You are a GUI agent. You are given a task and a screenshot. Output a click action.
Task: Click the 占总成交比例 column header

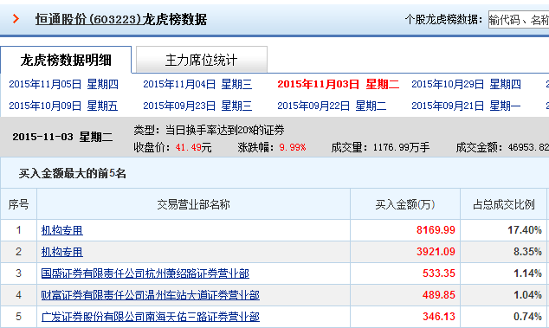pos(504,204)
